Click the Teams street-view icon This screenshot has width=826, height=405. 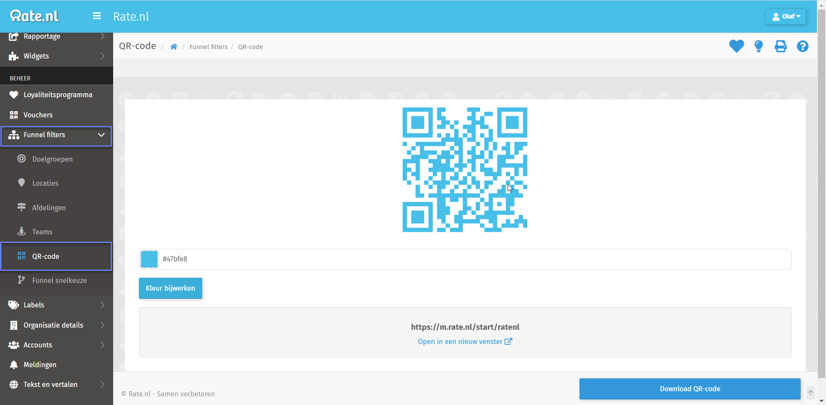click(x=22, y=231)
